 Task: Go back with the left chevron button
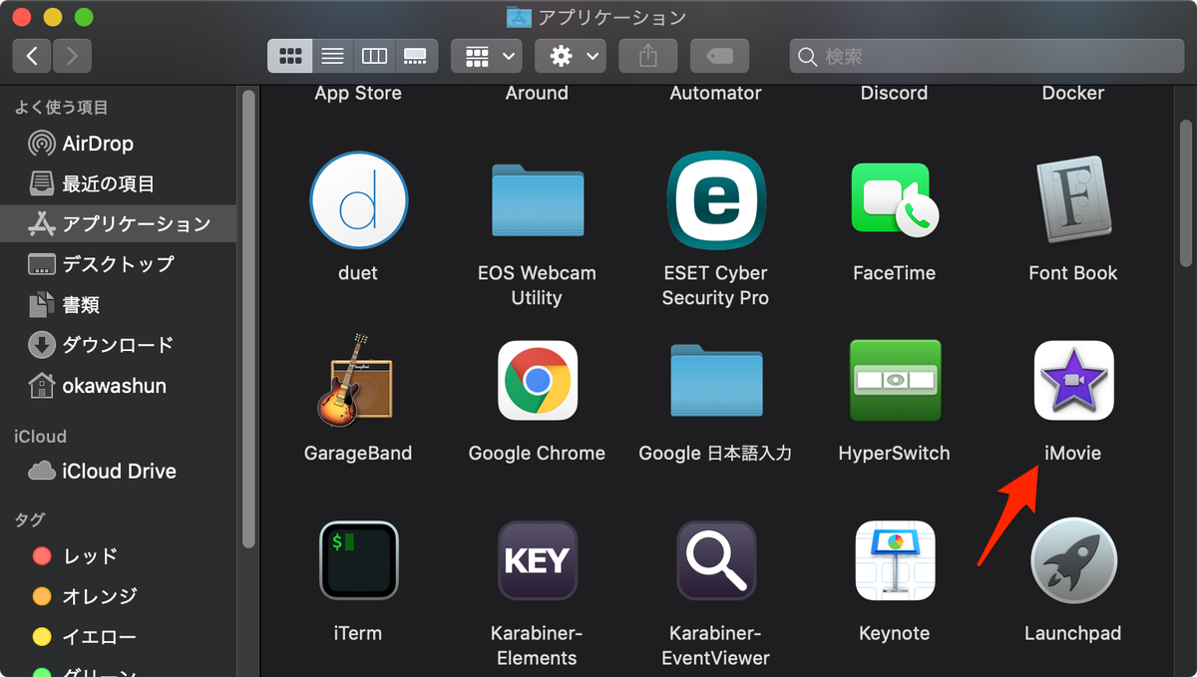(32, 56)
